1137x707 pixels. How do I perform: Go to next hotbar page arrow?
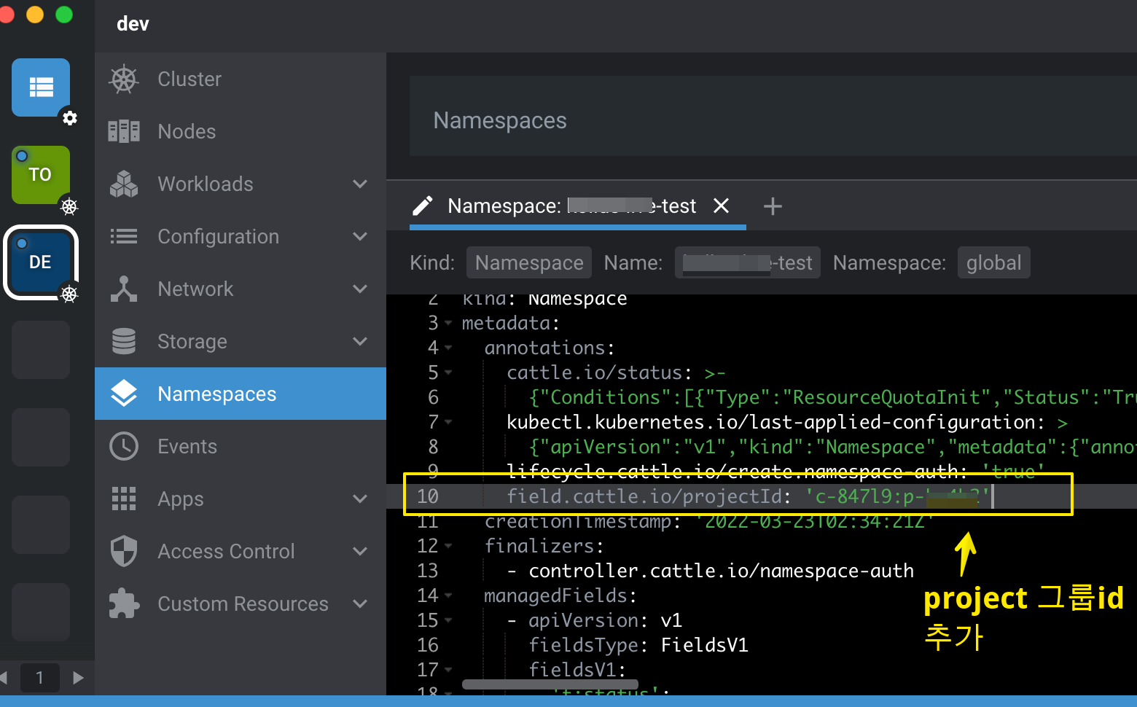tap(78, 678)
